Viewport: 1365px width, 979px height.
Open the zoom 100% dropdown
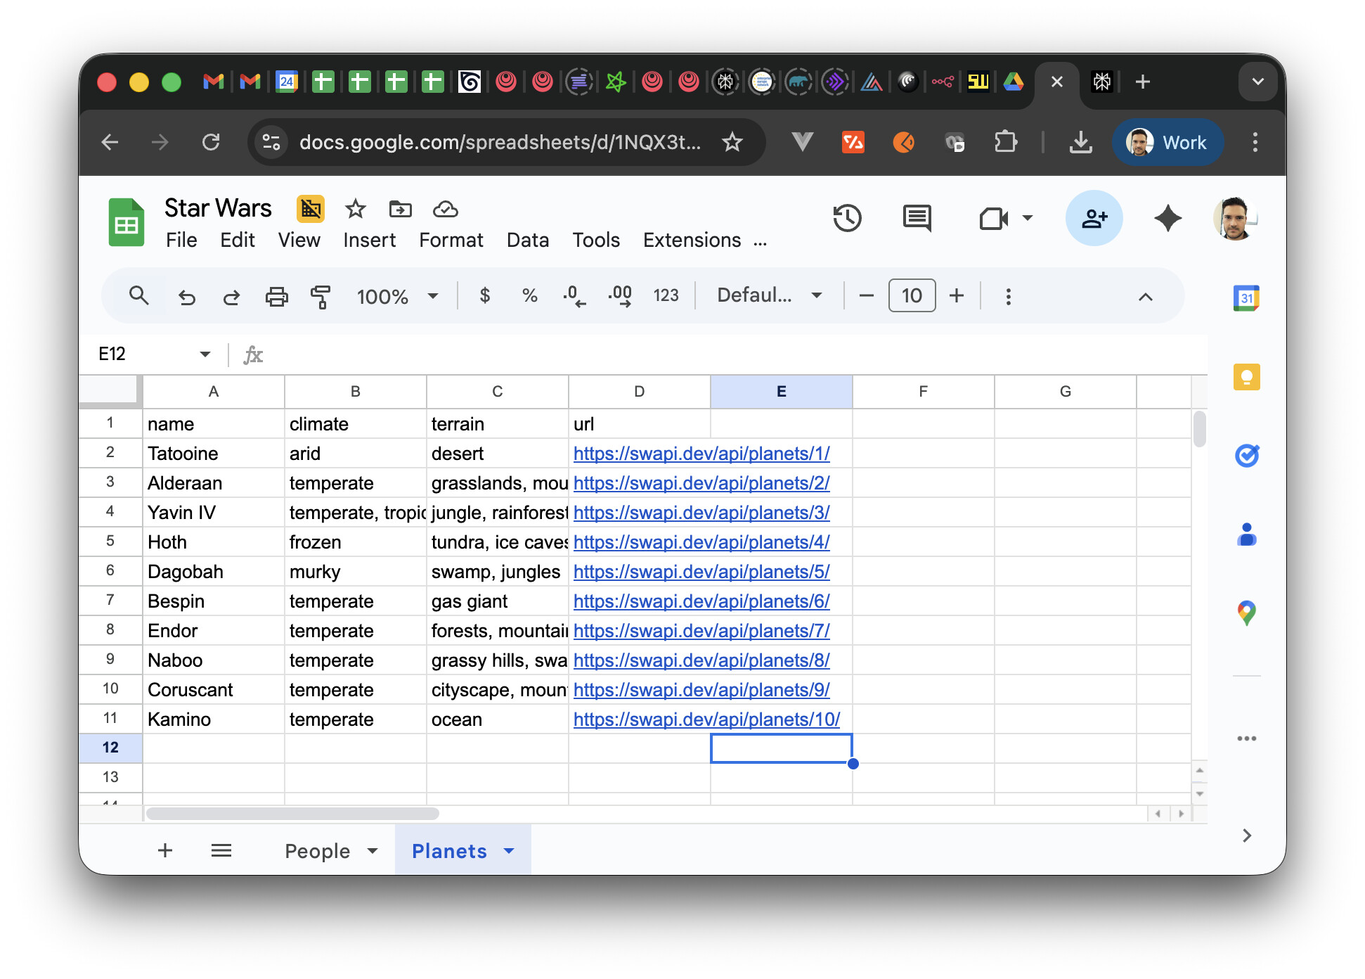397,296
